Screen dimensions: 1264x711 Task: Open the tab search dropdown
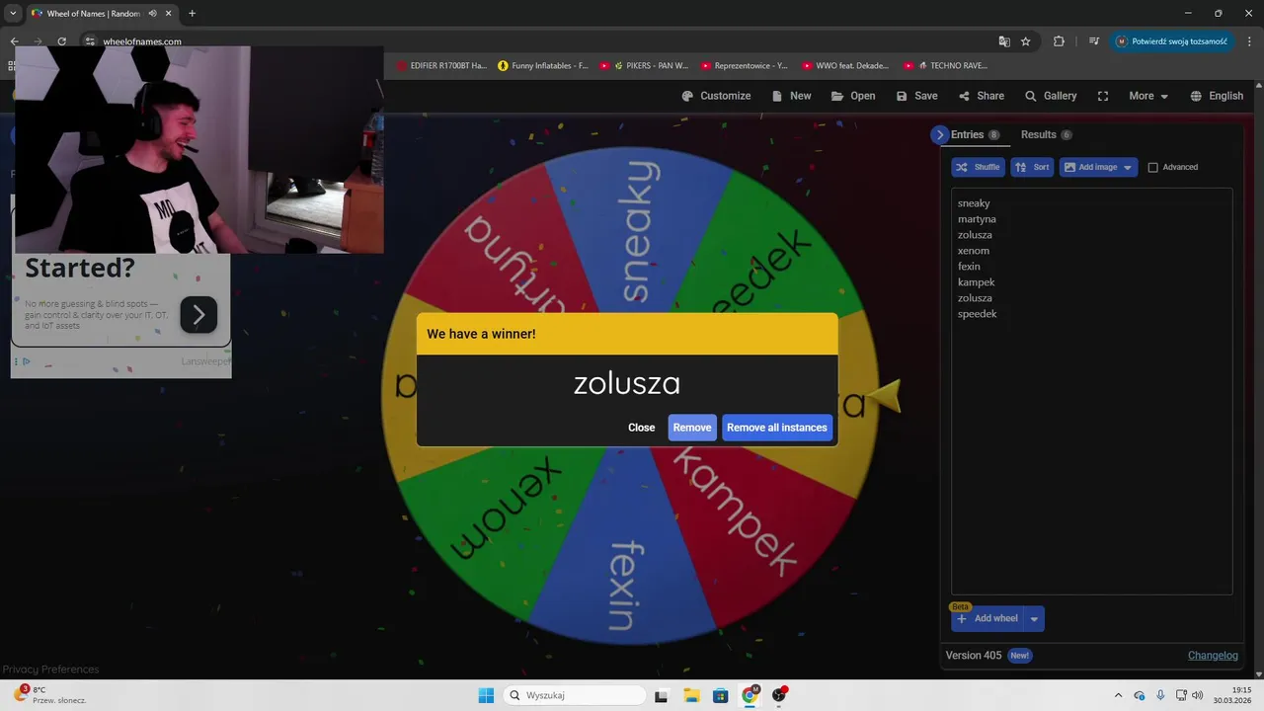[x=12, y=14]
